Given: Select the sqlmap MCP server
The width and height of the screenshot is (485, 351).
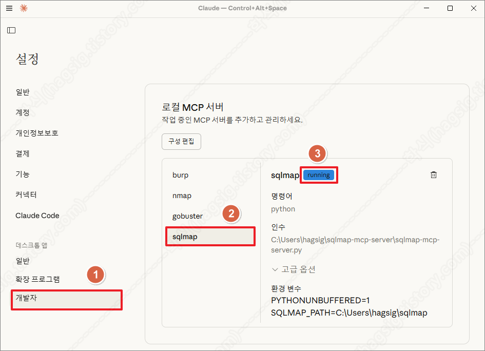Looking at the screenshot, I should [210, 237].
